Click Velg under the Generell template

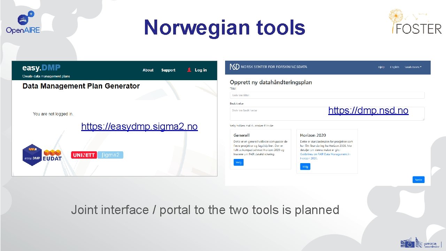(x=238, y=162)
